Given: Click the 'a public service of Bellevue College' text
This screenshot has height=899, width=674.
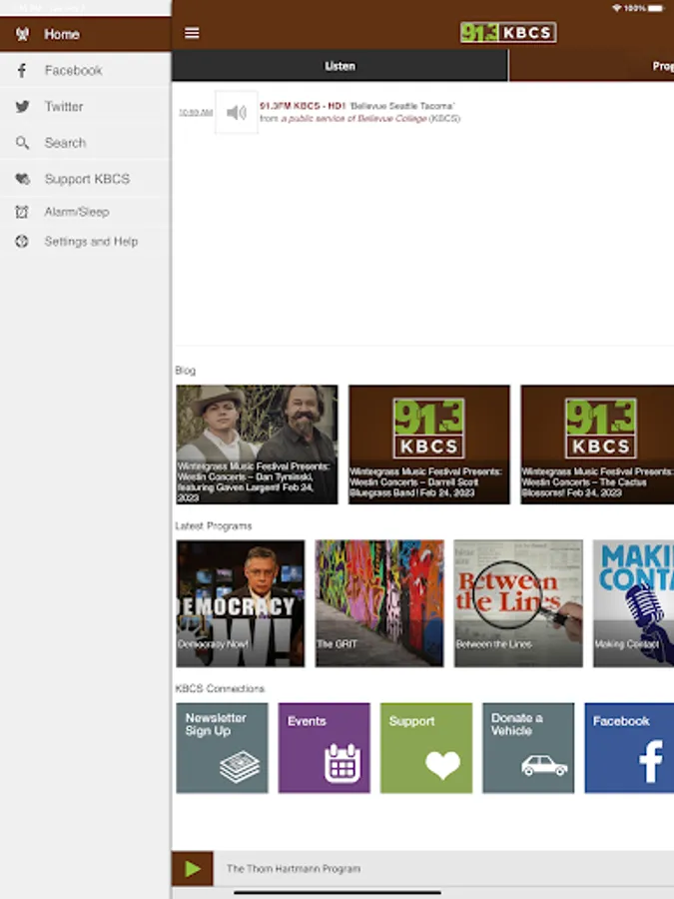Looking at the screenshot, I should [x=354, y=118].
